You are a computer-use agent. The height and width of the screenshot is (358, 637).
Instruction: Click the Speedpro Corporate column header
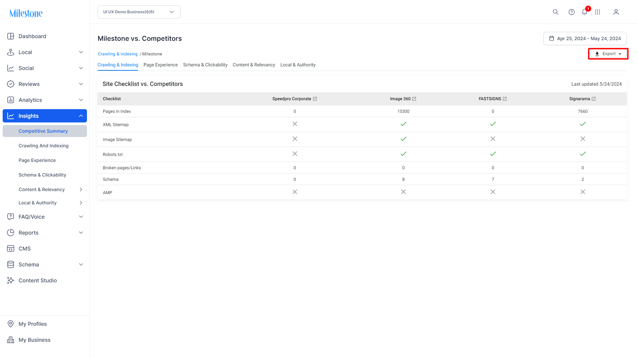292,99
